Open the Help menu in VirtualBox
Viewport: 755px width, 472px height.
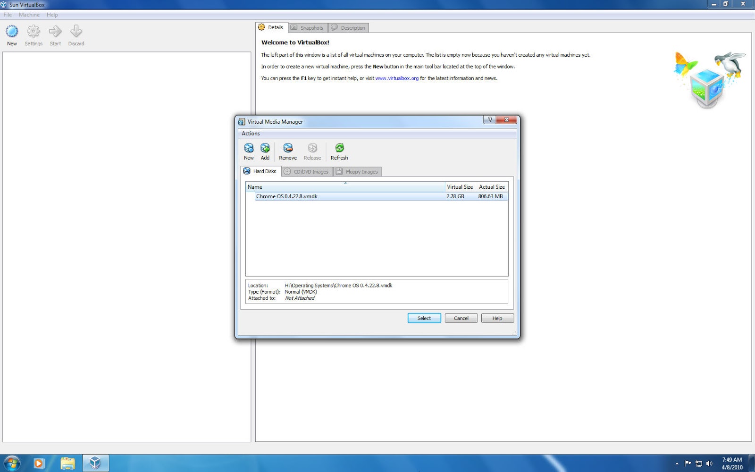(52, 15)
